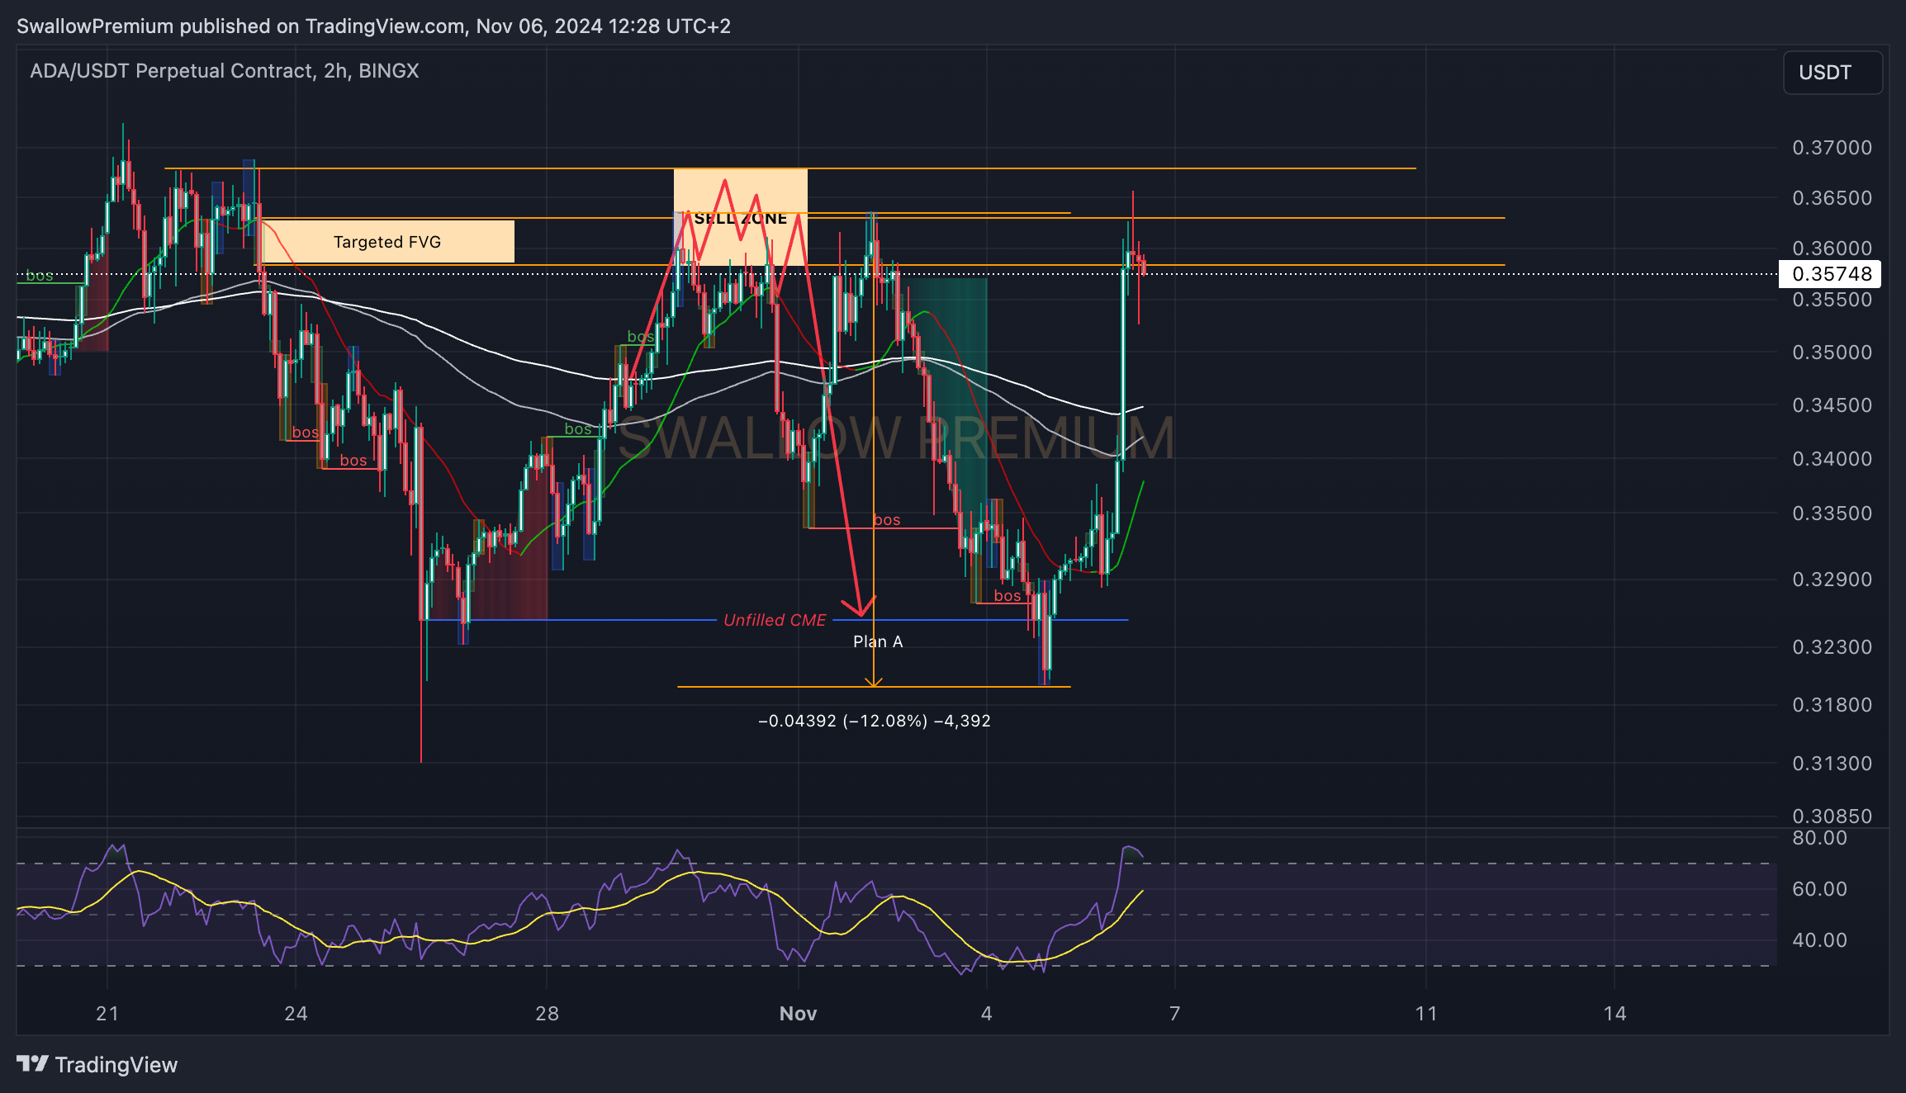Click the date label 14 on time axis
This screenshot has height=1093, width=1906.
click(1615, 1014)
